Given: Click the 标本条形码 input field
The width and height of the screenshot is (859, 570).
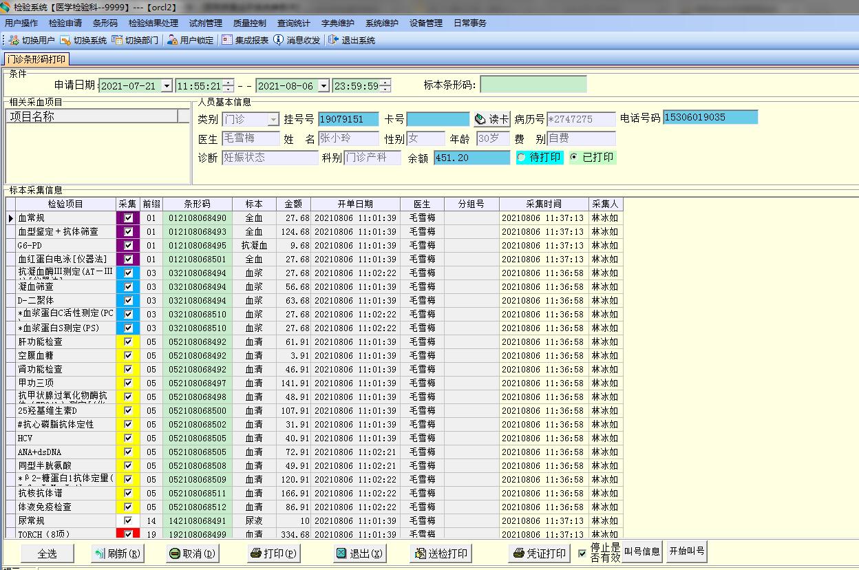Looking at the screenshot, I should click(533, 85).
